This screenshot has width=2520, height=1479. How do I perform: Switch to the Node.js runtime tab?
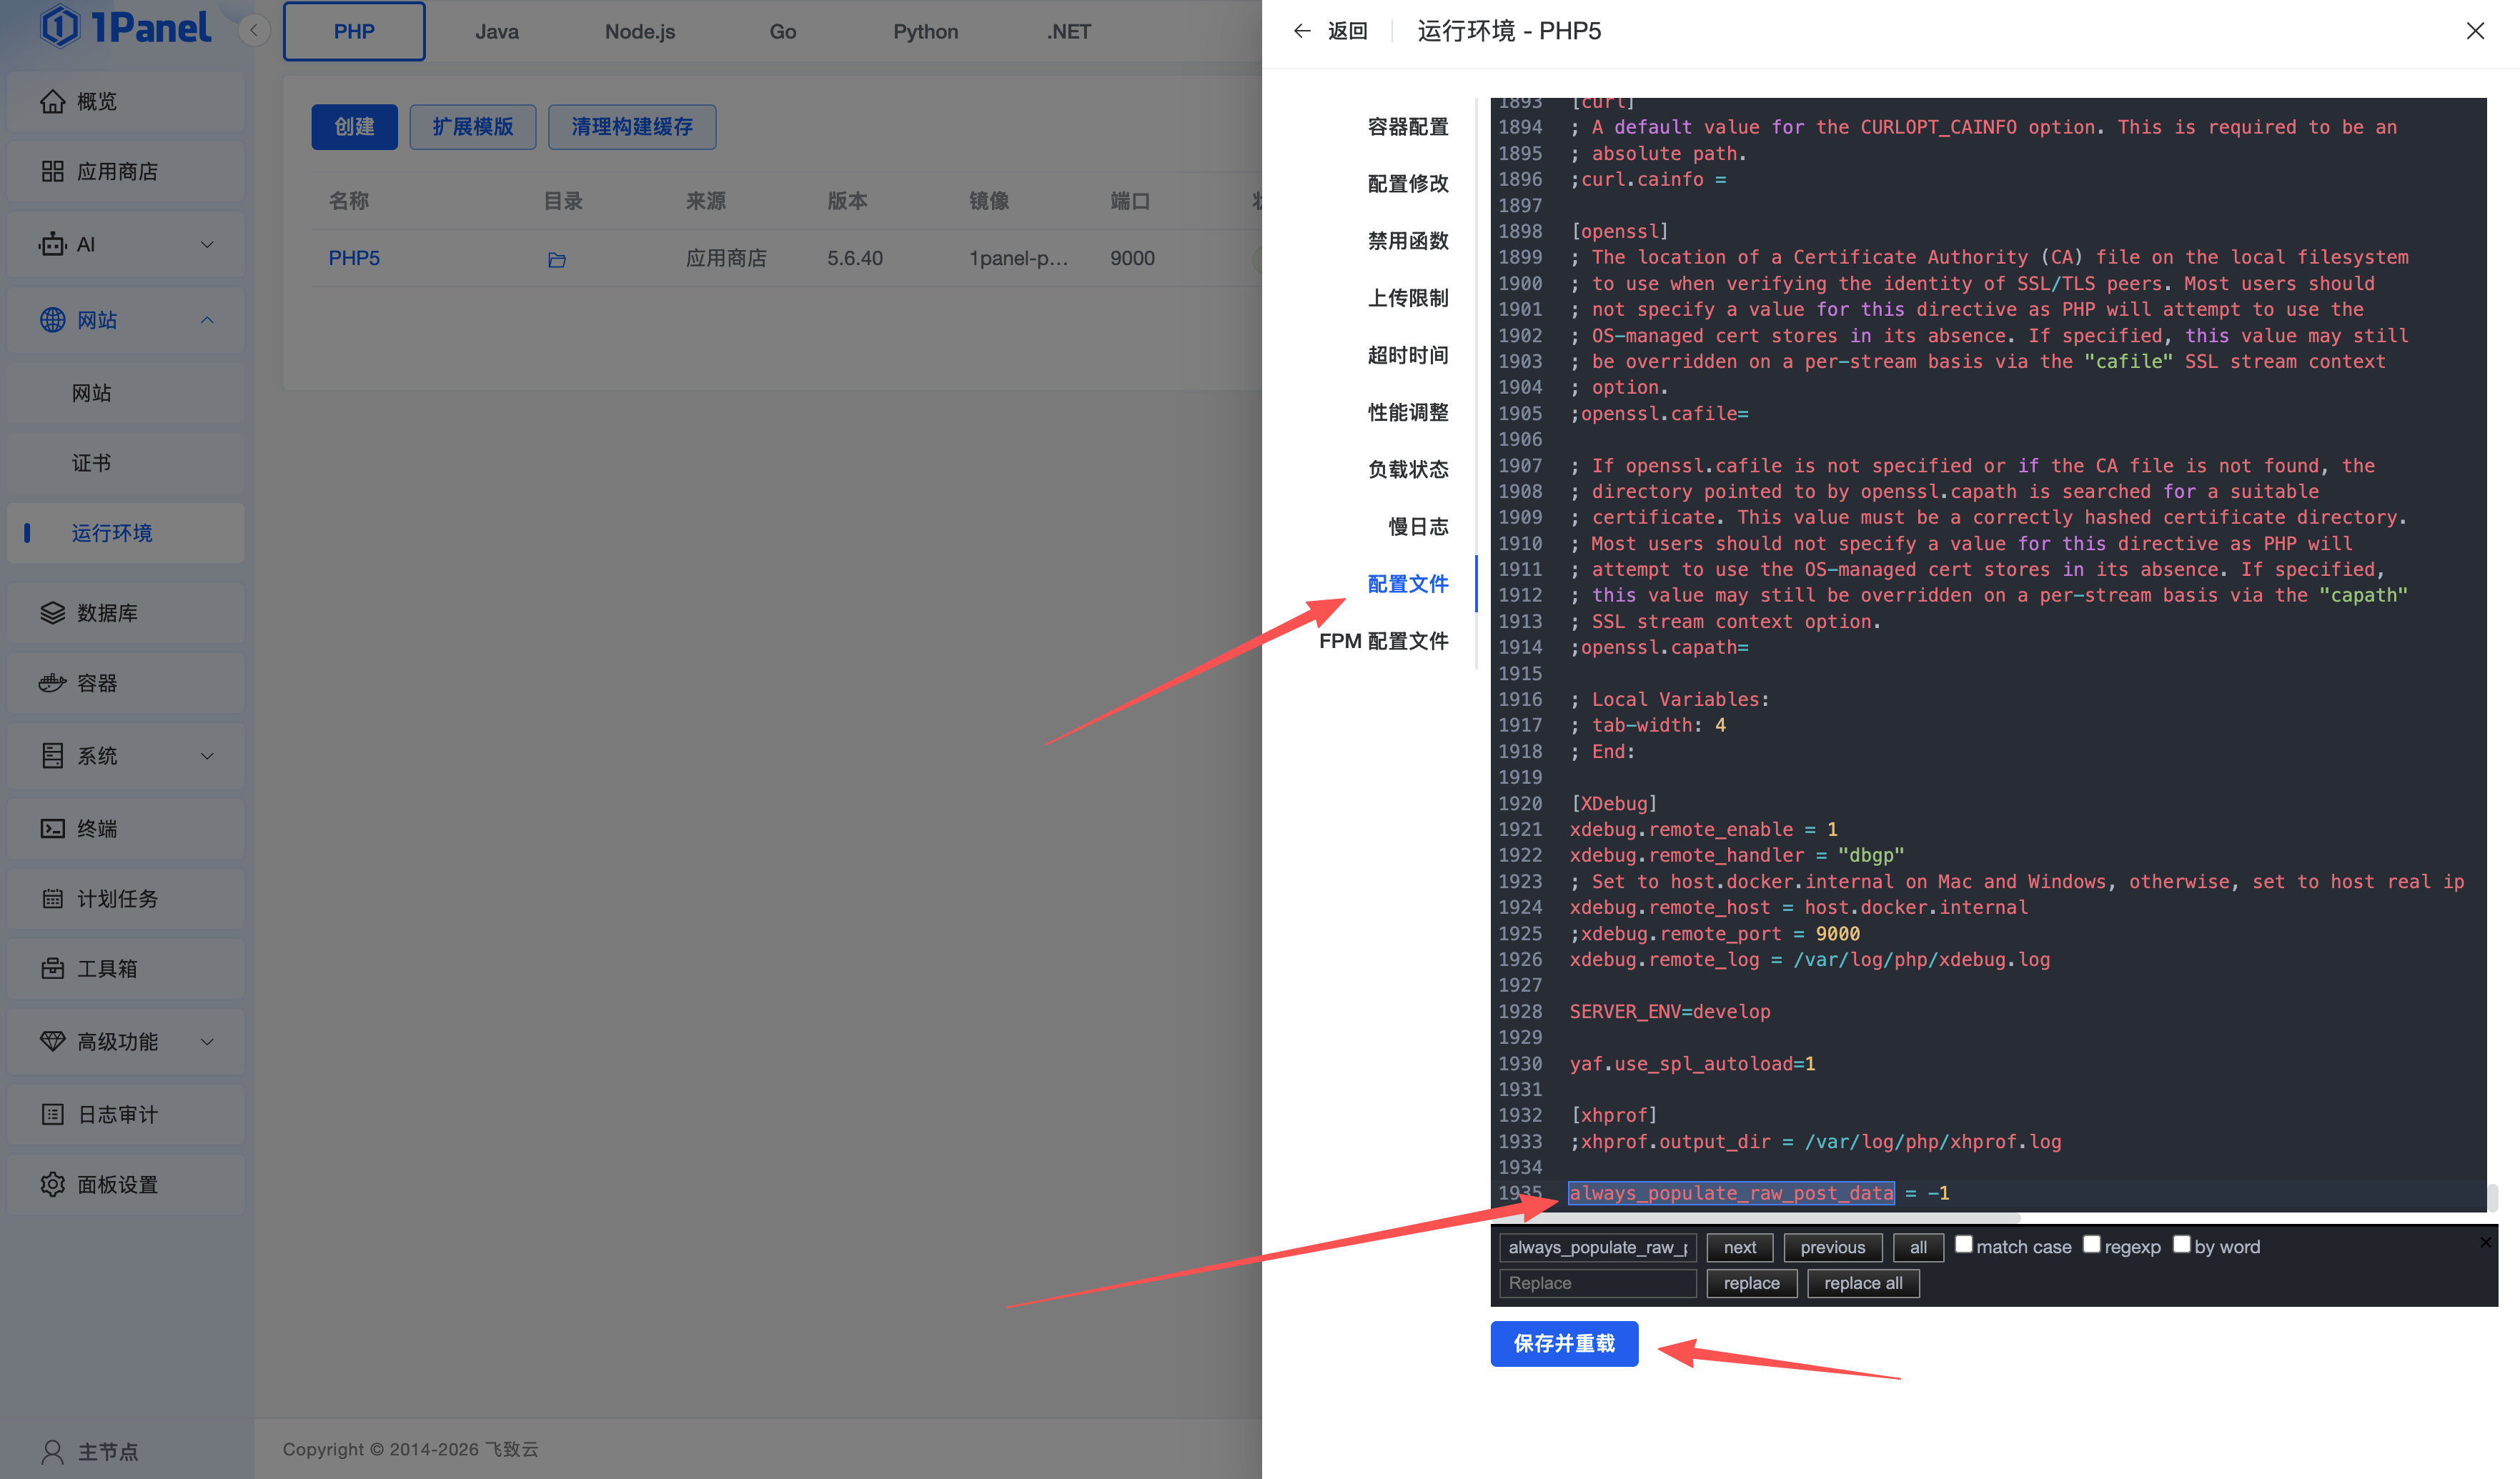tap(640, 32)
